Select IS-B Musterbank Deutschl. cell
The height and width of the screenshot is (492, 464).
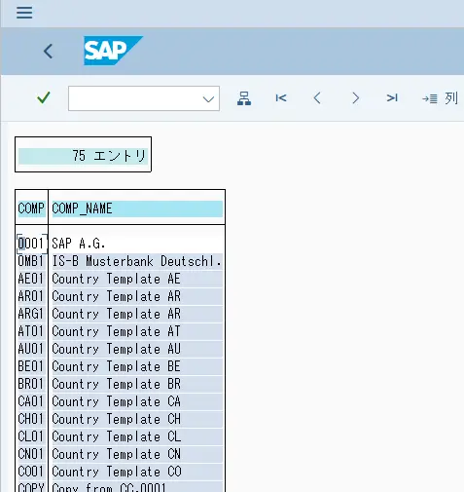click(137, 261)
